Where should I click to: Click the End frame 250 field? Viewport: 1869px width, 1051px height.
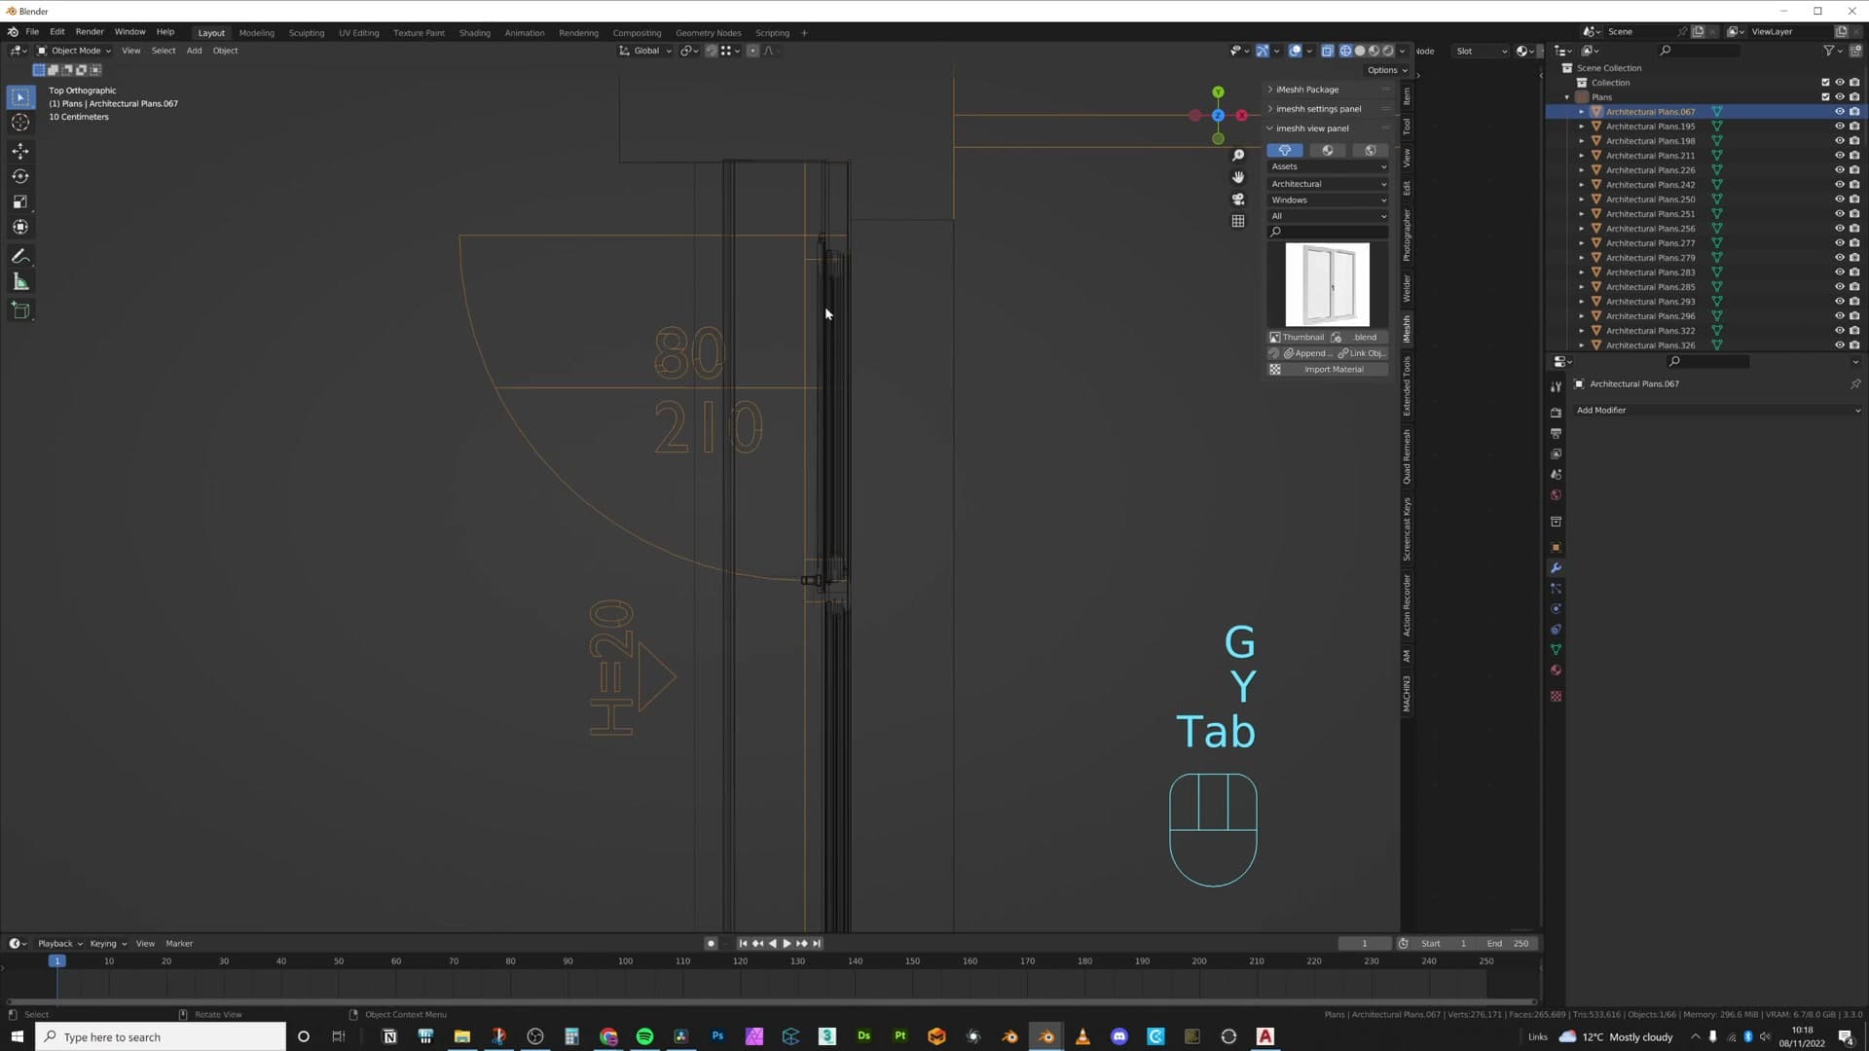pos(1507,944)
